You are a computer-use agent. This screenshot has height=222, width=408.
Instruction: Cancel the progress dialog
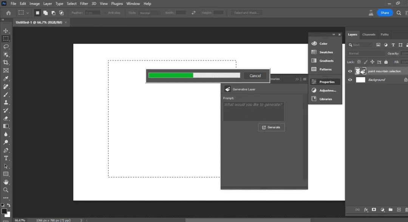pos(255,76)
